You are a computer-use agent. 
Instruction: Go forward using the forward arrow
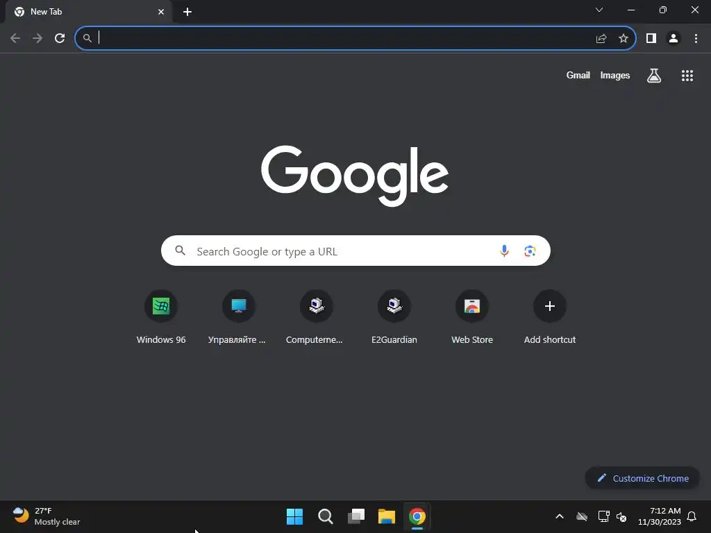click(x=37, y=39)
